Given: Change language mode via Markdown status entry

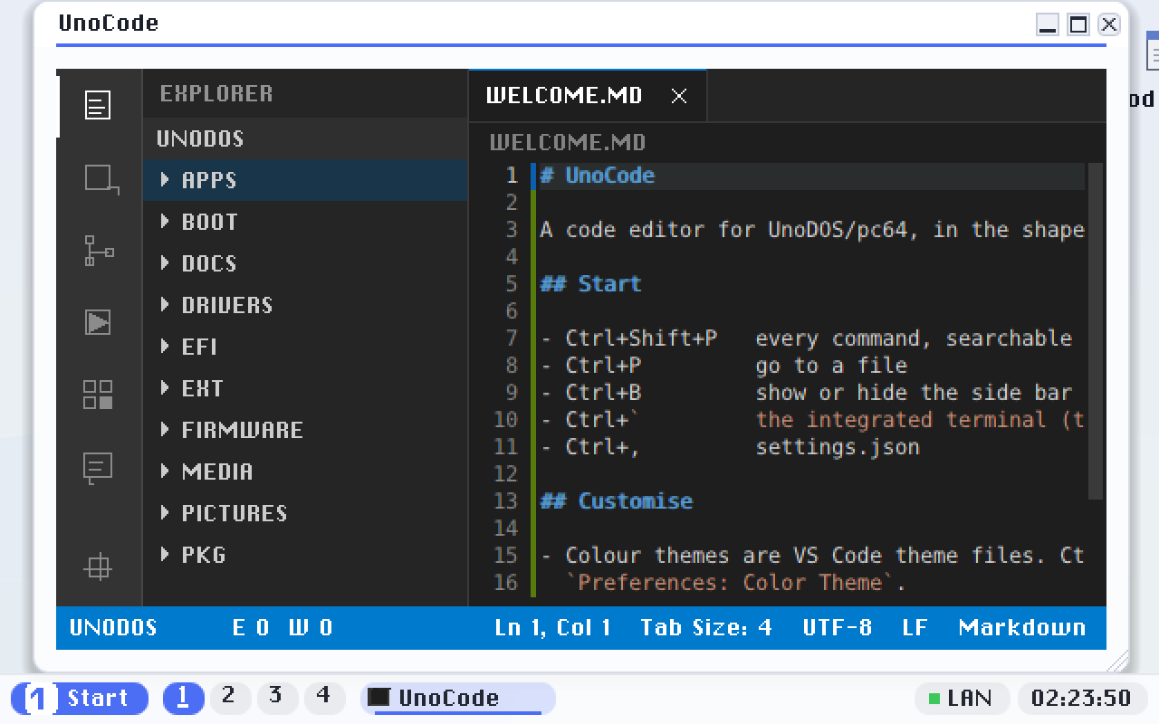Looking at the screenshot, I should coord(1022,628).
